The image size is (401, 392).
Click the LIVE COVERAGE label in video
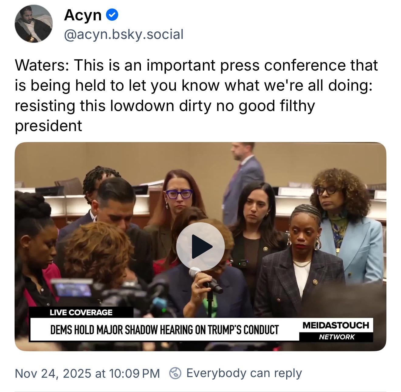81,312
